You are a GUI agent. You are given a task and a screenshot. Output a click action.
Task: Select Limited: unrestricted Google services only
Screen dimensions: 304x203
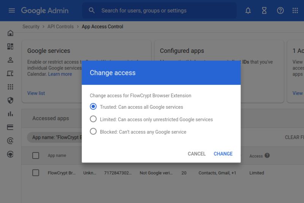93,119
